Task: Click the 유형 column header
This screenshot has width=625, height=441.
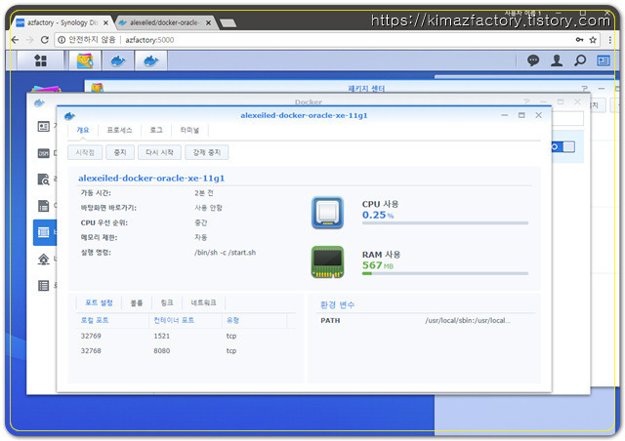Action: 255,320
